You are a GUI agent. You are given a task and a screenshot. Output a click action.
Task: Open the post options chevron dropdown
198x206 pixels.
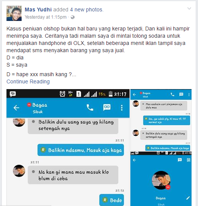pos(189,9)
